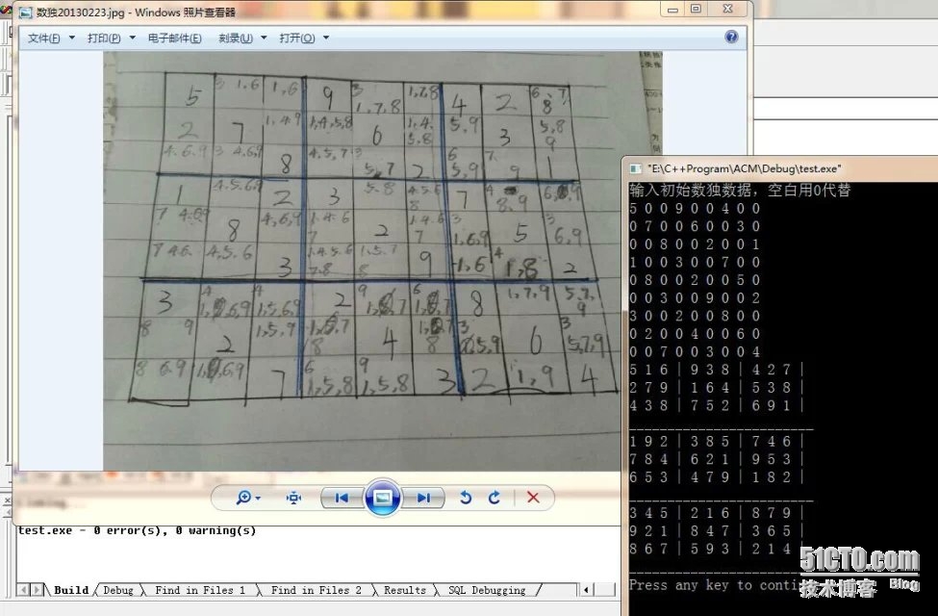Click the blue help question mark icon
The width and height of the screenshot is (938, 616).
(731, 38)
